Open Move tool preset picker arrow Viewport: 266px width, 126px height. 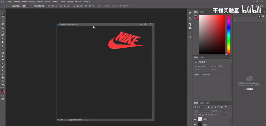pos(7,6)
